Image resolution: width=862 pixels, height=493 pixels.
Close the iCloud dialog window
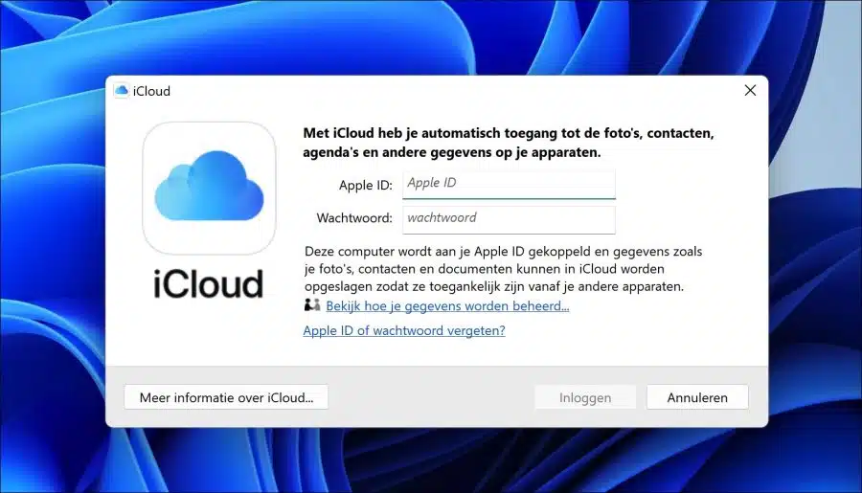point(750,90)
